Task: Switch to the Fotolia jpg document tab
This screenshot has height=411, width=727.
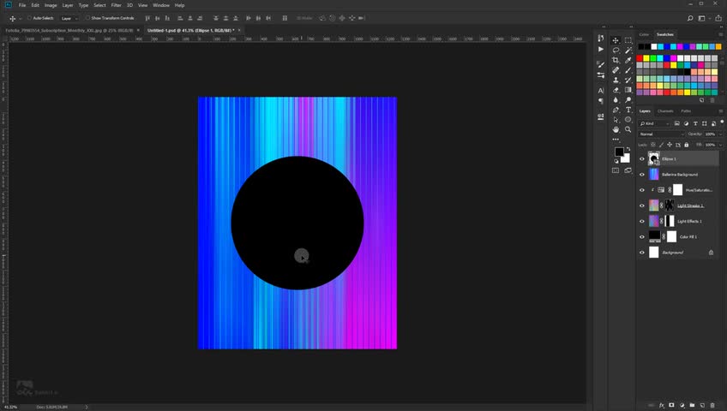Action: point(69,30)
